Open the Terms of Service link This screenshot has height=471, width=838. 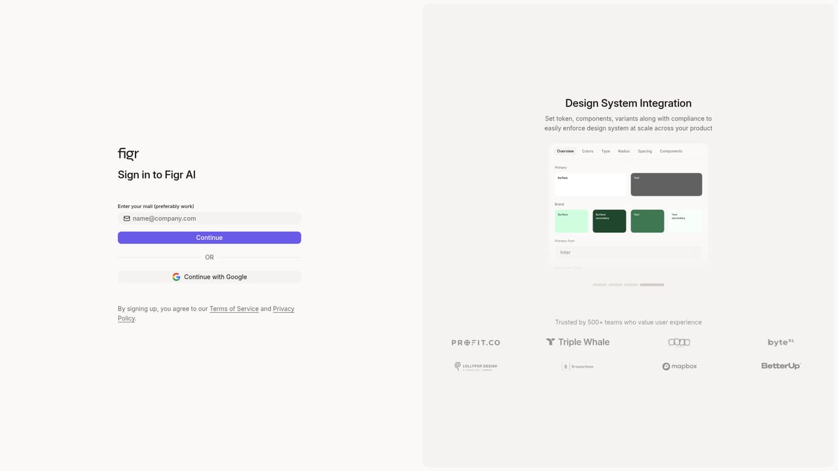234,309
